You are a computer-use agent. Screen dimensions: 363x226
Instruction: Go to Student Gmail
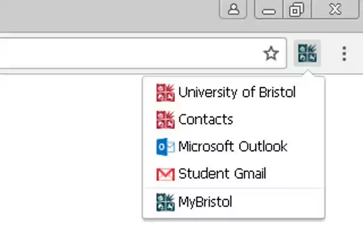222,174
